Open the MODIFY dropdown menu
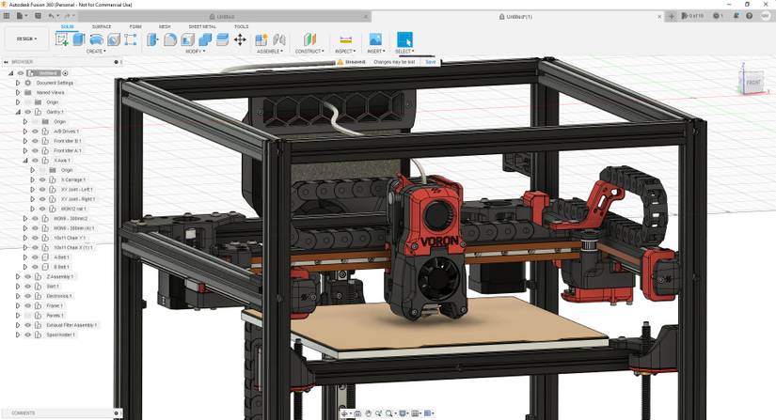Image resolution: width=776 pixels, height=420 pixels. (x=195, y=52)
